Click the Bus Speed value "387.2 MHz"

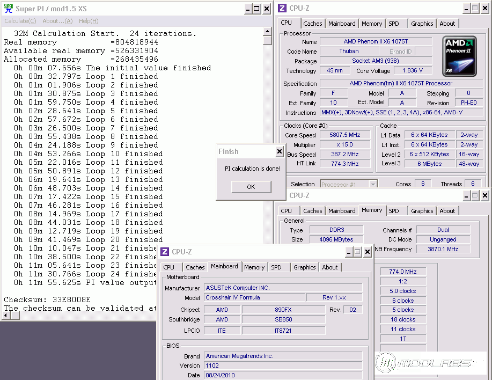345,155
